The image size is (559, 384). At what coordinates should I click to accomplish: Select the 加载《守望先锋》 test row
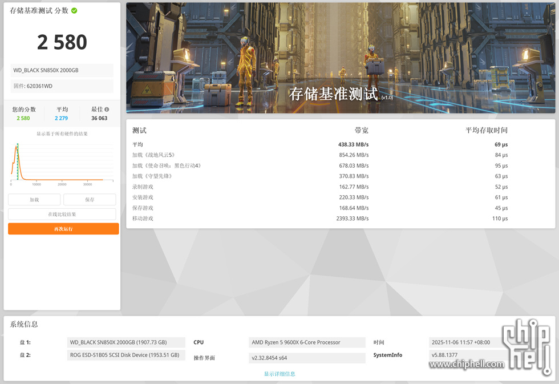(x=340, y=176)
